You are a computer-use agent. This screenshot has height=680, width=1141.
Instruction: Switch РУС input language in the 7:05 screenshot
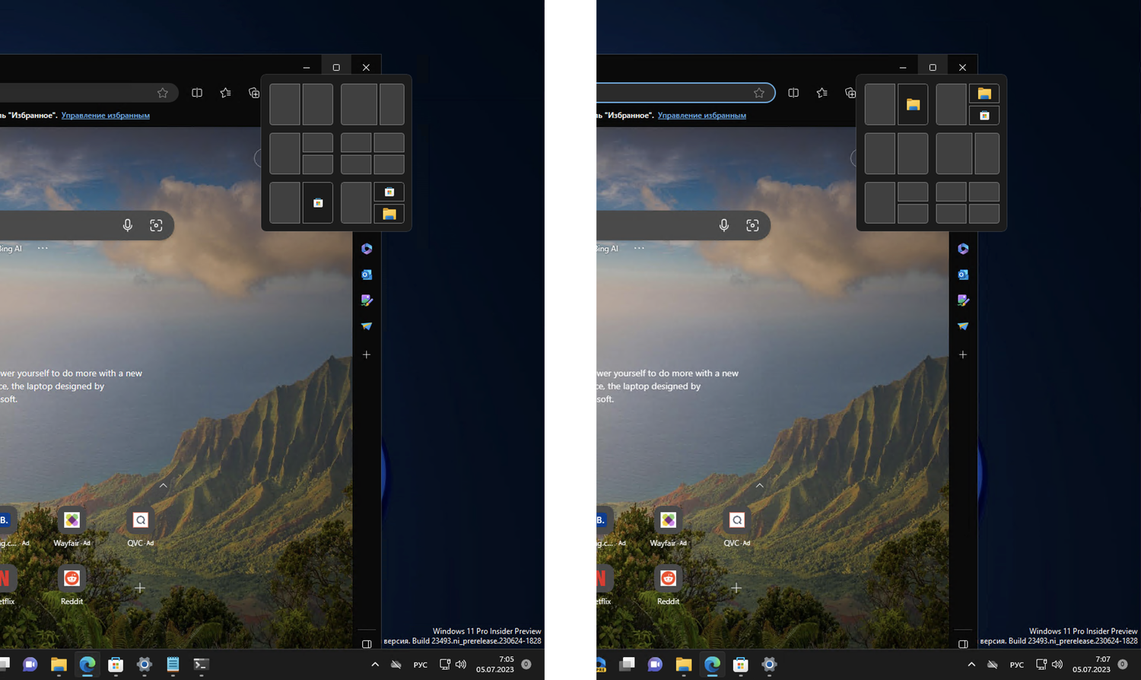421,665
